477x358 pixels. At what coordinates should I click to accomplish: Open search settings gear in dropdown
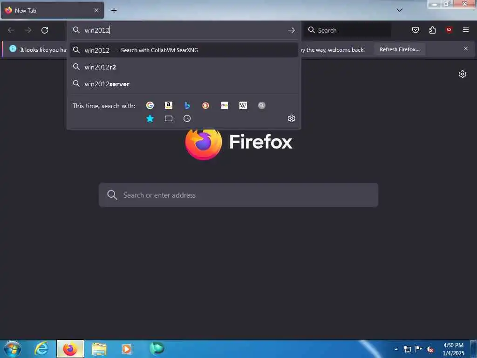292,118
